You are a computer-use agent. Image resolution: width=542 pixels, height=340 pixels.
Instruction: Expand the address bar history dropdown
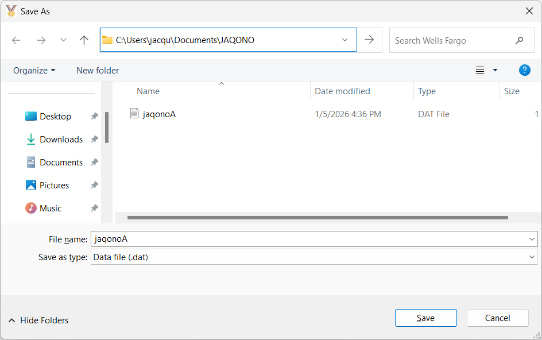(344, 40)
